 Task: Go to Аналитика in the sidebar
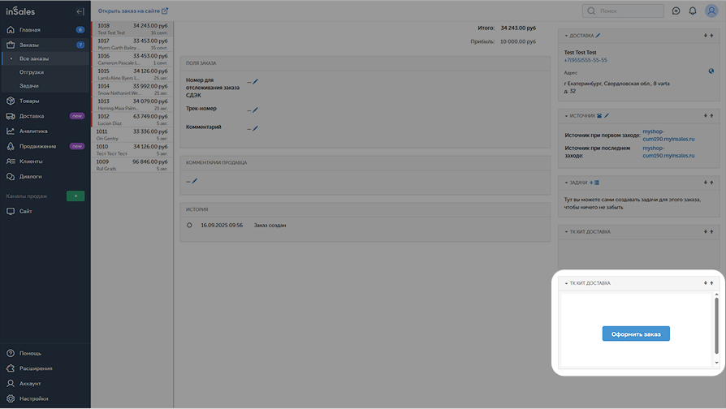click(x=33, y=131)
